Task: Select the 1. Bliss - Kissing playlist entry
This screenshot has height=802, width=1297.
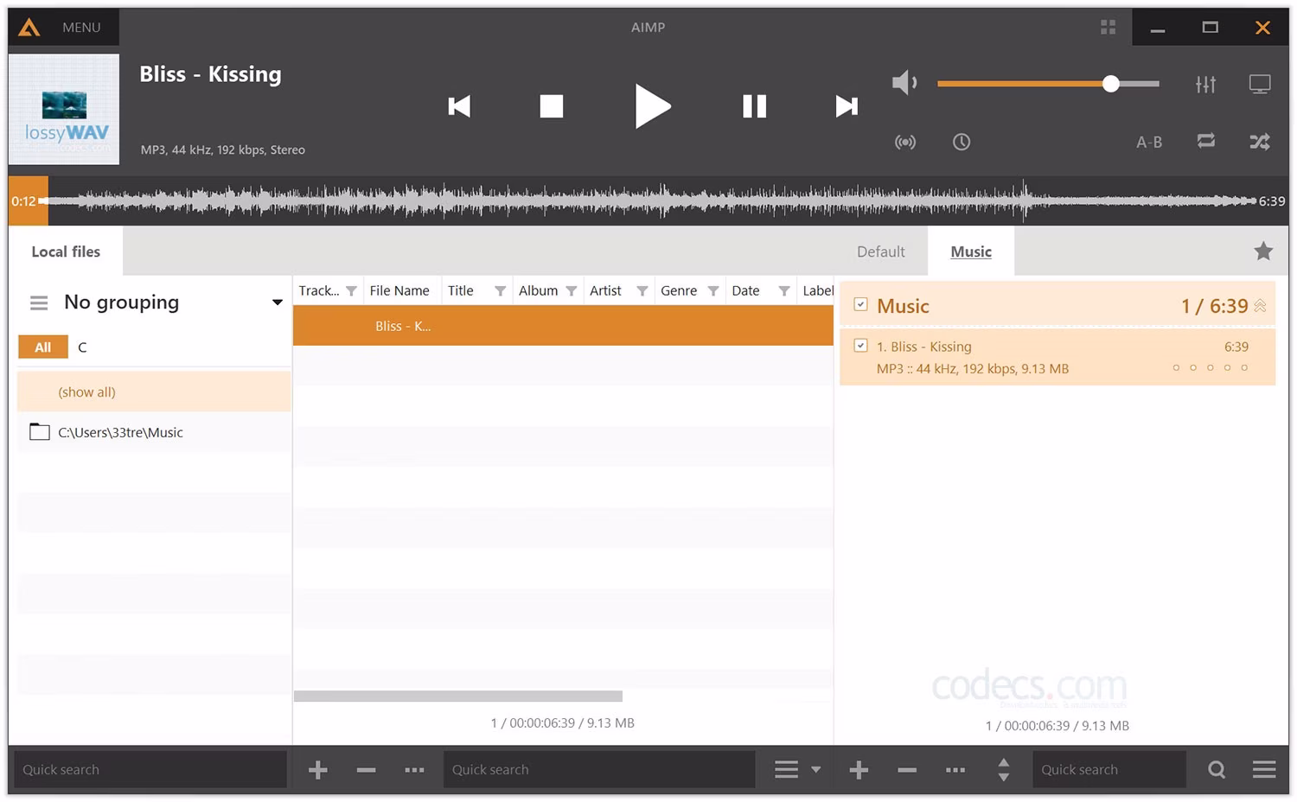Action: [x=1057, y=357]
